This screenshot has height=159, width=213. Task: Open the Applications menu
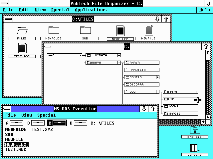tap(91, 10)
